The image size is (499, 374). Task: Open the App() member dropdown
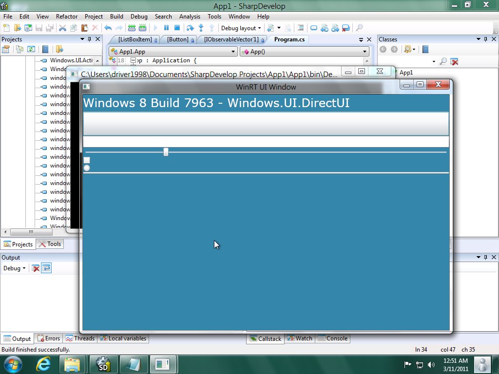(305, 52)
